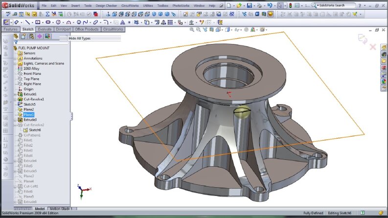Expand the Extrude1 feature tree node
Viewport: 388px width, 218px height.
(x=15, y=94)
